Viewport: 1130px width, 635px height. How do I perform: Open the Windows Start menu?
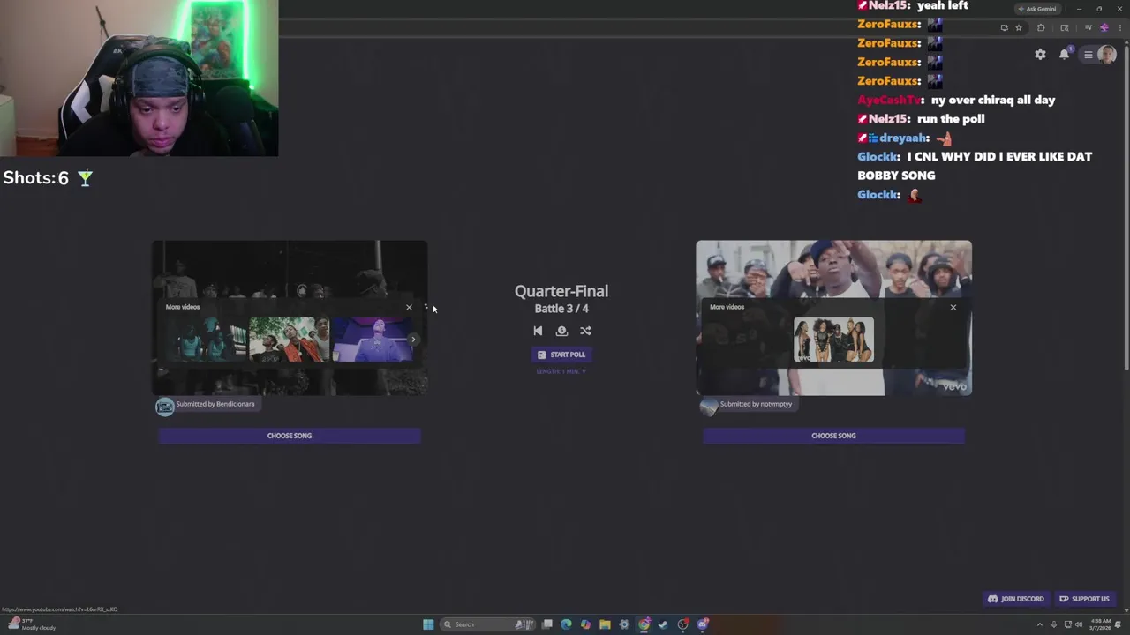pyautogui.click(x=428, y=624)
